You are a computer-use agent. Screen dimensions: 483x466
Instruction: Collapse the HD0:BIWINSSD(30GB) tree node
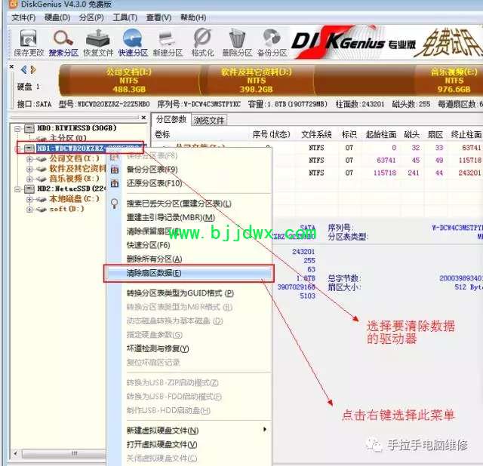[x=17, y=128]
